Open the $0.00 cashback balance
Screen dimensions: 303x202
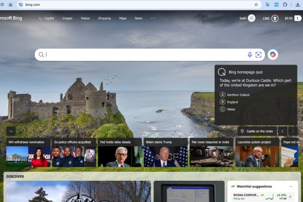point(288,18)
